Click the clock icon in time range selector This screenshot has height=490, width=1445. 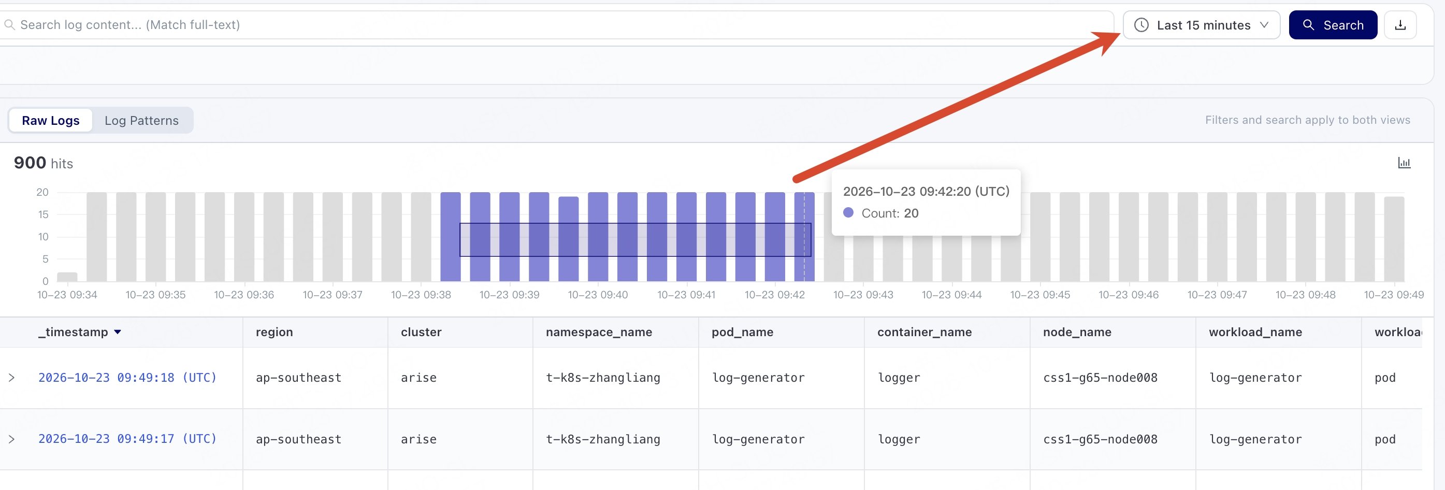point(1141,25)
